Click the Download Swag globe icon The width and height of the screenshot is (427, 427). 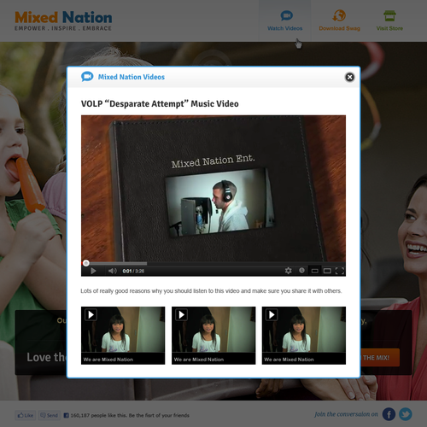339,15
